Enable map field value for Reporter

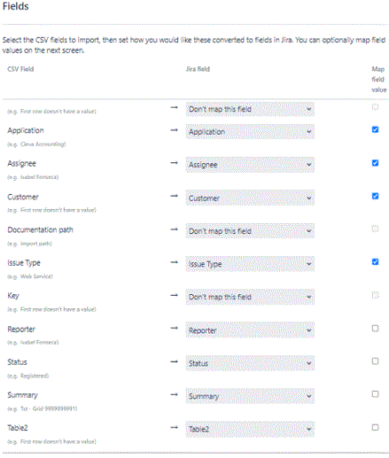pos(375,329)
